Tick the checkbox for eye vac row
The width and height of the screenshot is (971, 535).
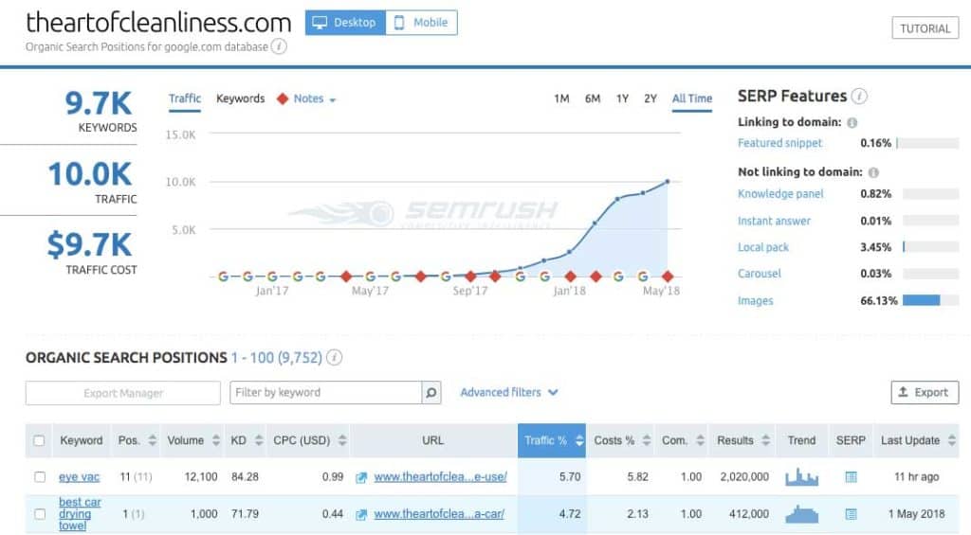(x=39, y=477)
